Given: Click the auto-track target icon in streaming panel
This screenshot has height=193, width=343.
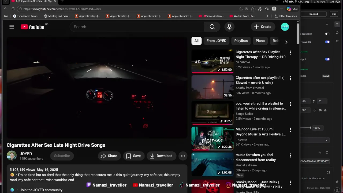Looking at the screenshot, I should click(x=329, y=172).
